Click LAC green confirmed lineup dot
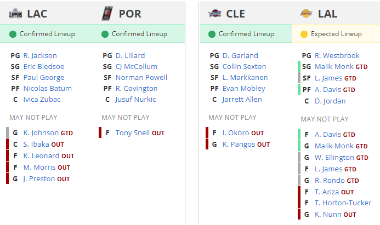Viewport: 380px width, 225px height. pyautogui.click(x=13, y=34)
